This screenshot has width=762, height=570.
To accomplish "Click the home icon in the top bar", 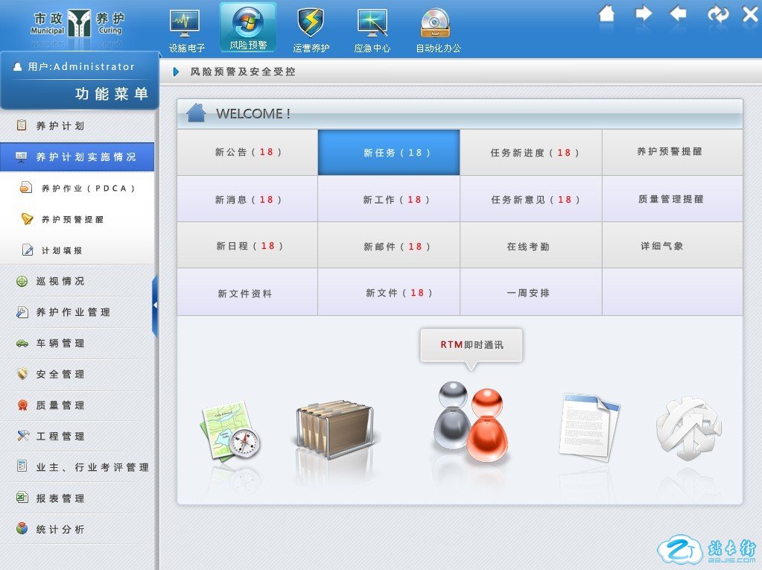I will pyautogui.click(x=606, y=13).
